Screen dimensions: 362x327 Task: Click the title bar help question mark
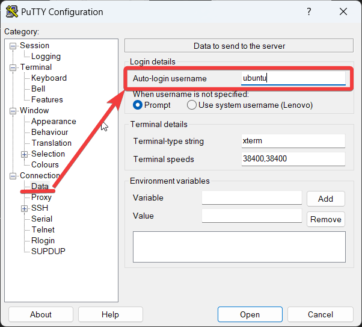click(309, 11)
